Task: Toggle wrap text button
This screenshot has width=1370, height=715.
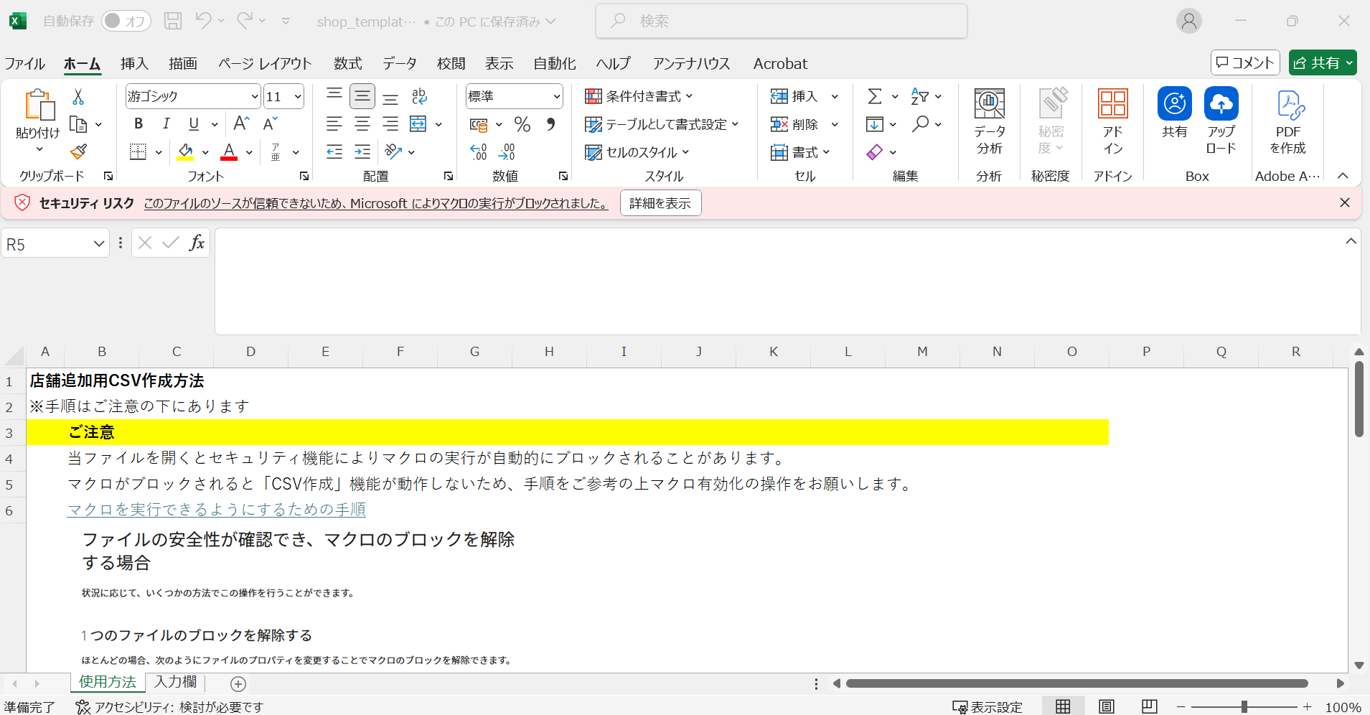Action: click(x=419, y=96)
